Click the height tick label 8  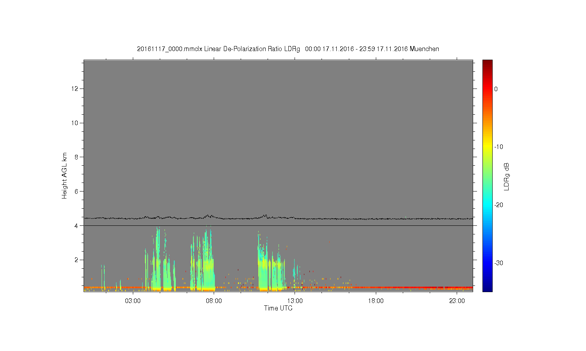77,157
